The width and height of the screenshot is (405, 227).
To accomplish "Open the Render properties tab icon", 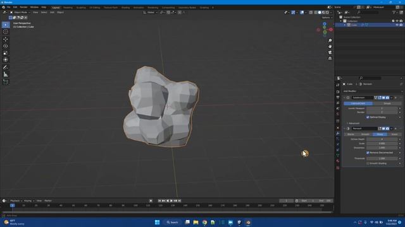I will [x=337, y=91].
